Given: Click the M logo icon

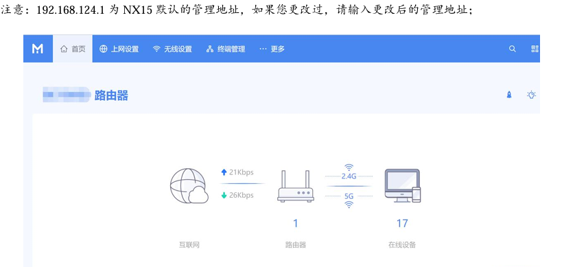Looking at the screenshot, I should [x=38, y=49].
